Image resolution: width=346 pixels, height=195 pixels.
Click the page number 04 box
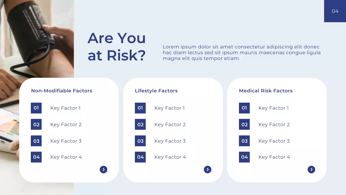[335, 11]
